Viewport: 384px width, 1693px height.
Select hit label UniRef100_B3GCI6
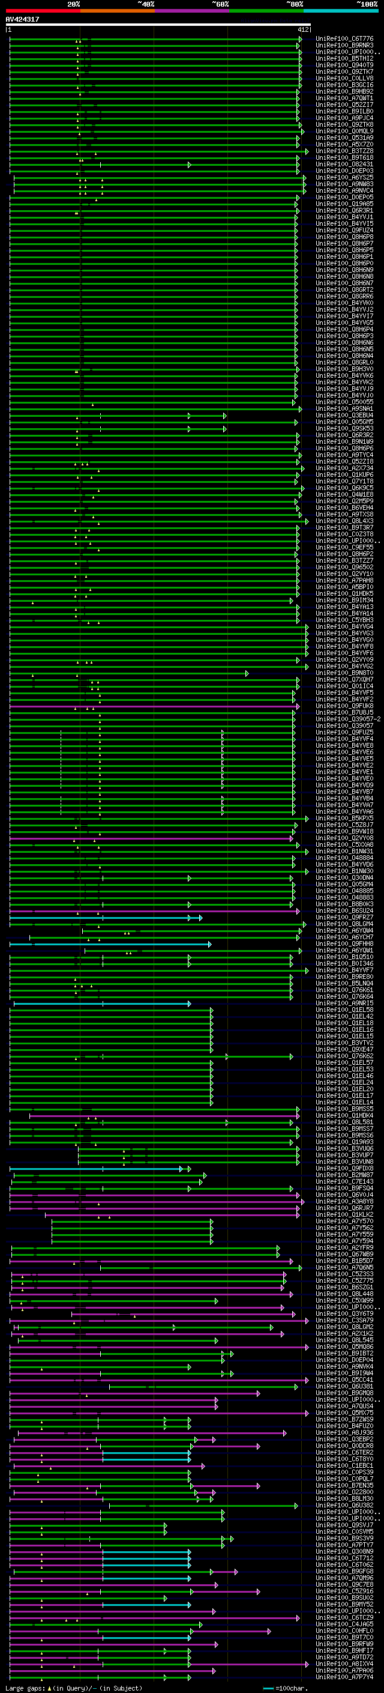tap(344, 85)
